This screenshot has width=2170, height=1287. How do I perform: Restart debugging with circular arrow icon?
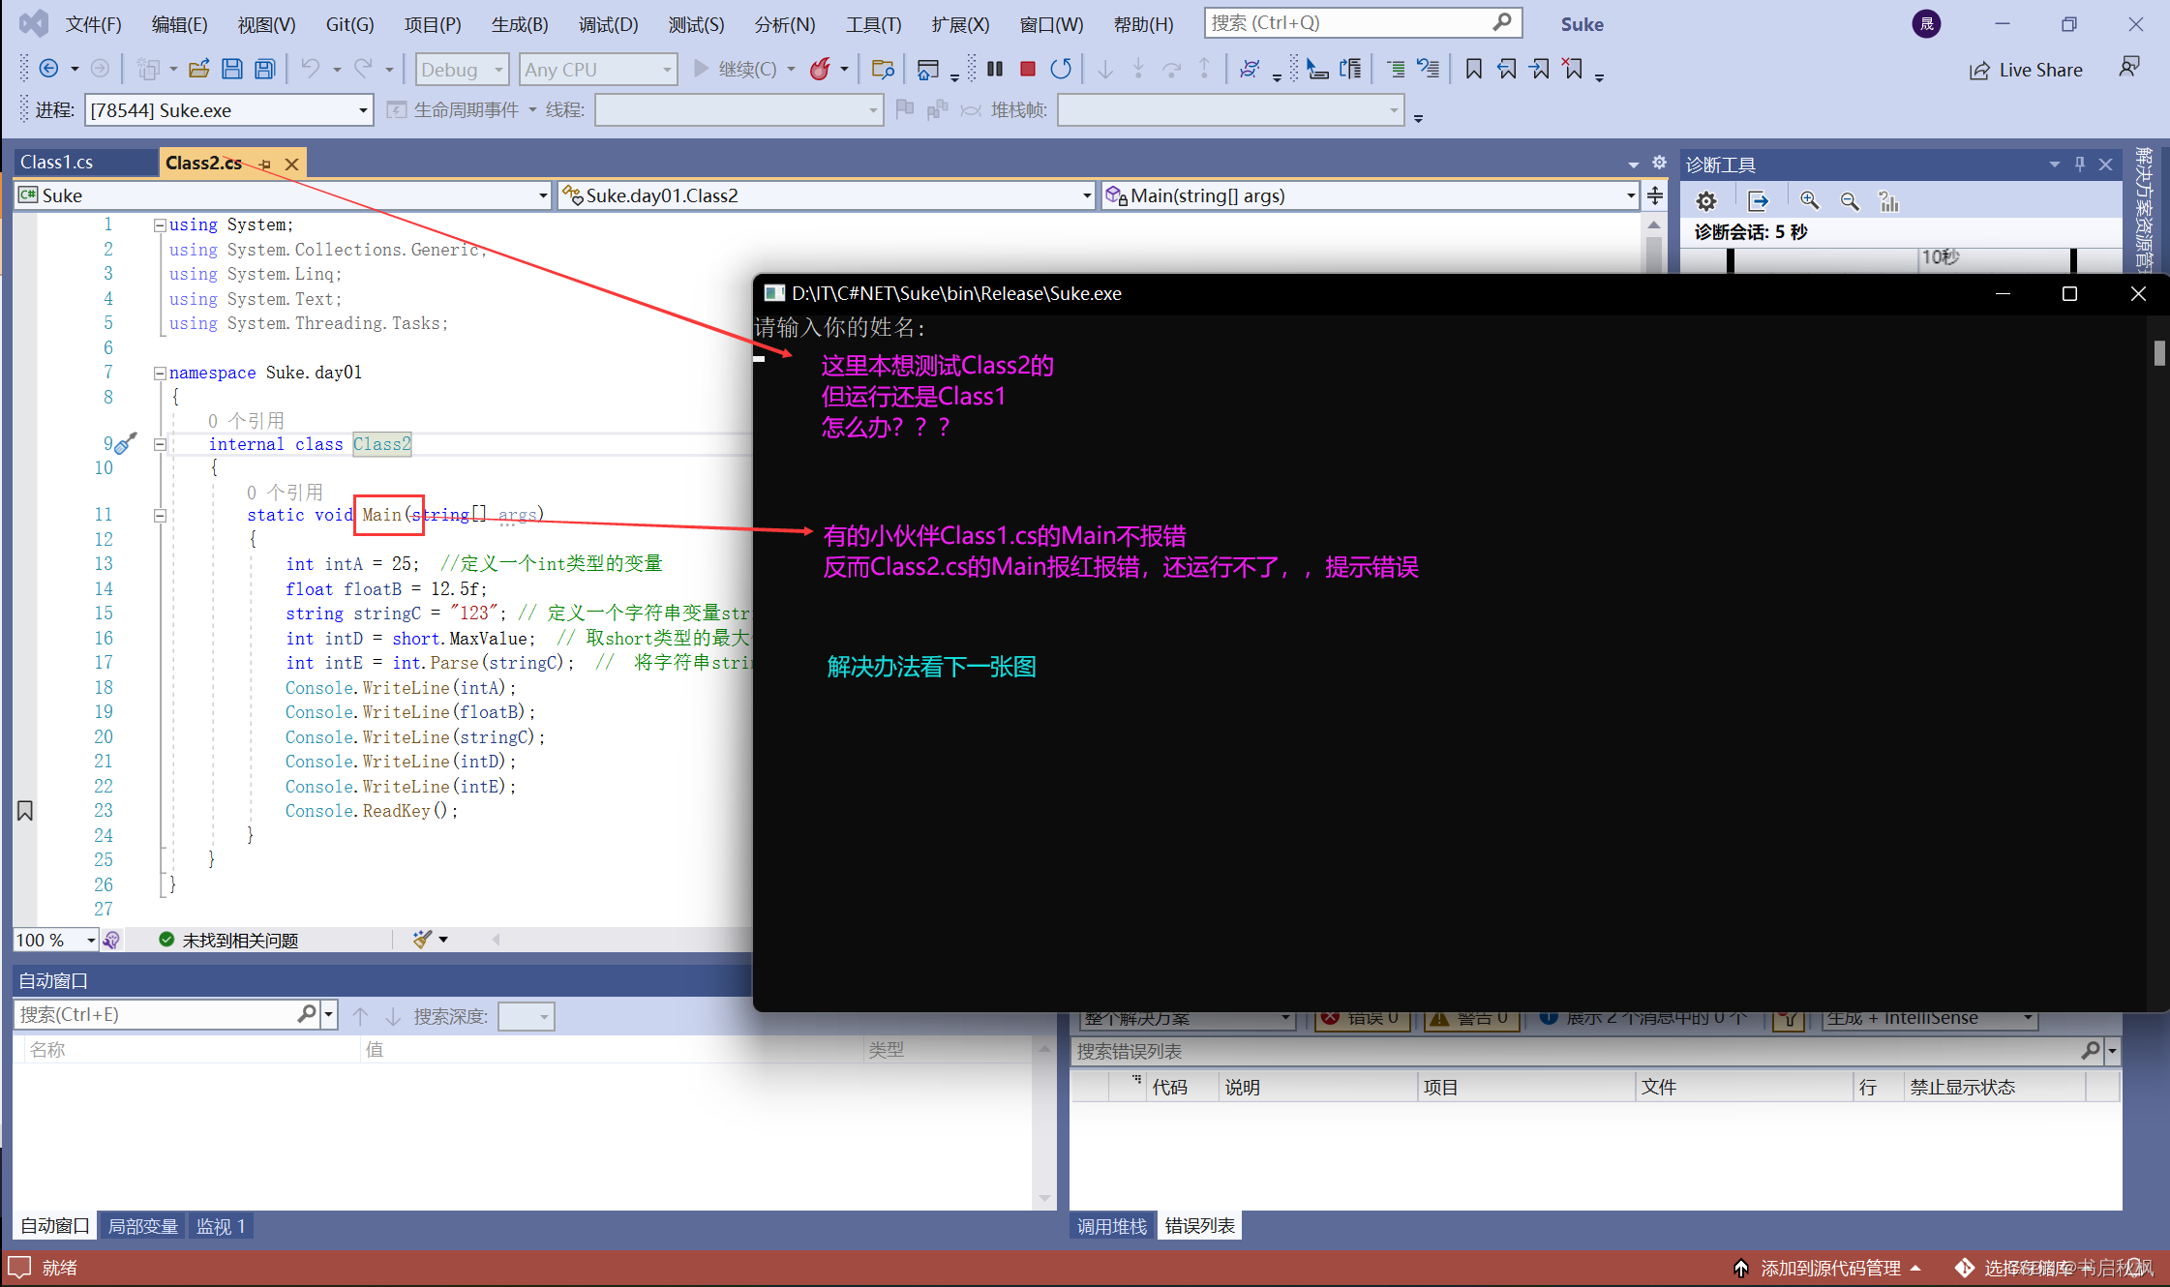[x=1061, y=69]
